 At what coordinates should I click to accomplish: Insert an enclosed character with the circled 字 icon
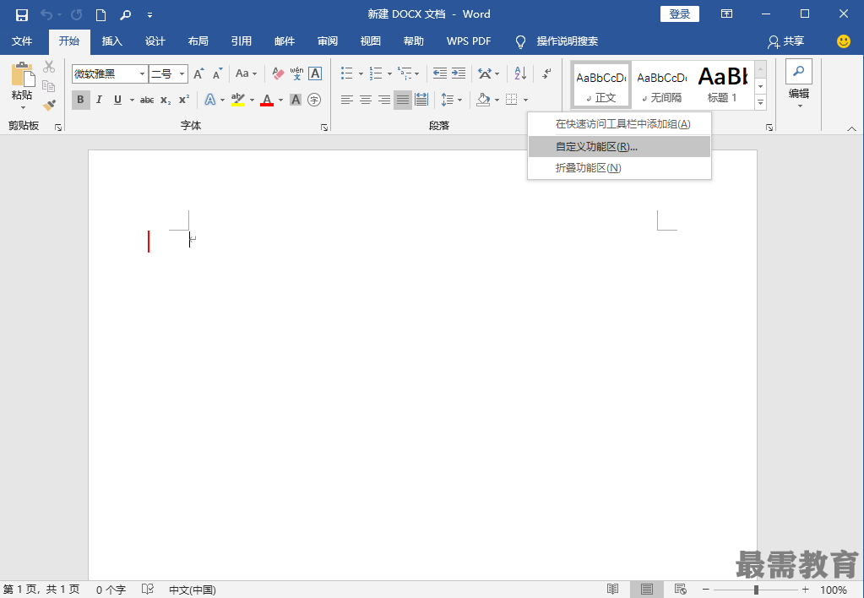314,100
